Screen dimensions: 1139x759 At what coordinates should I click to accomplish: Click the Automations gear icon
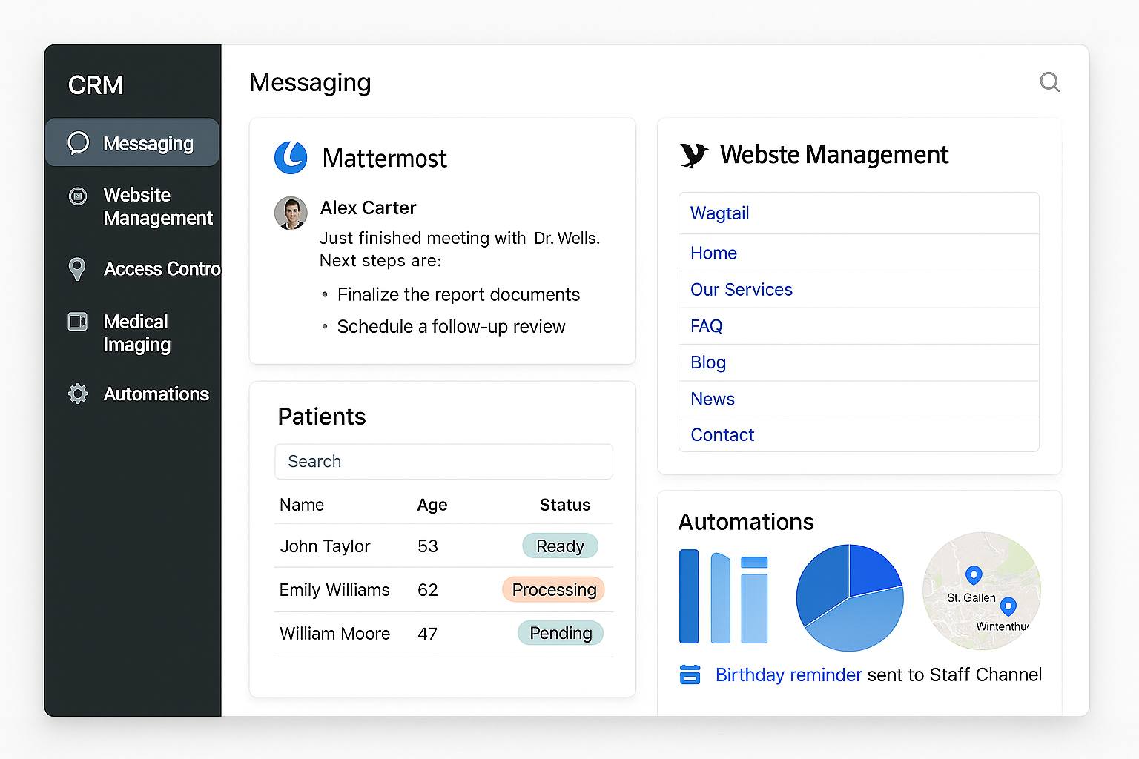pyautogui.click(x=78, y=394)
